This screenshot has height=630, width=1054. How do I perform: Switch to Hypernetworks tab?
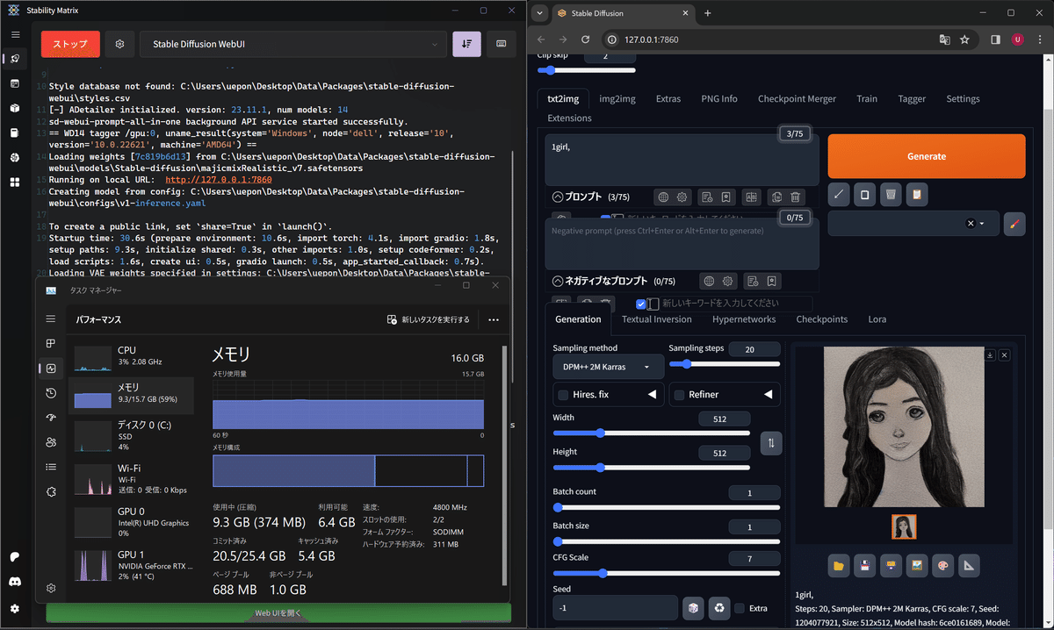click(x=744, y=319)
